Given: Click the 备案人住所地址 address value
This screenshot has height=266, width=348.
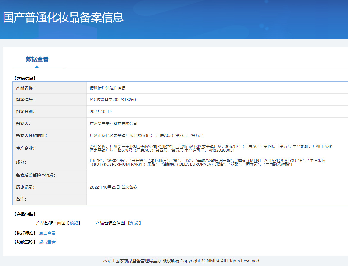Looking at the screenshot, I should 146,135.
